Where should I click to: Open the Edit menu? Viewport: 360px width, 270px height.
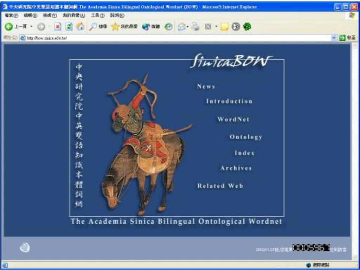tap(30, 15)
